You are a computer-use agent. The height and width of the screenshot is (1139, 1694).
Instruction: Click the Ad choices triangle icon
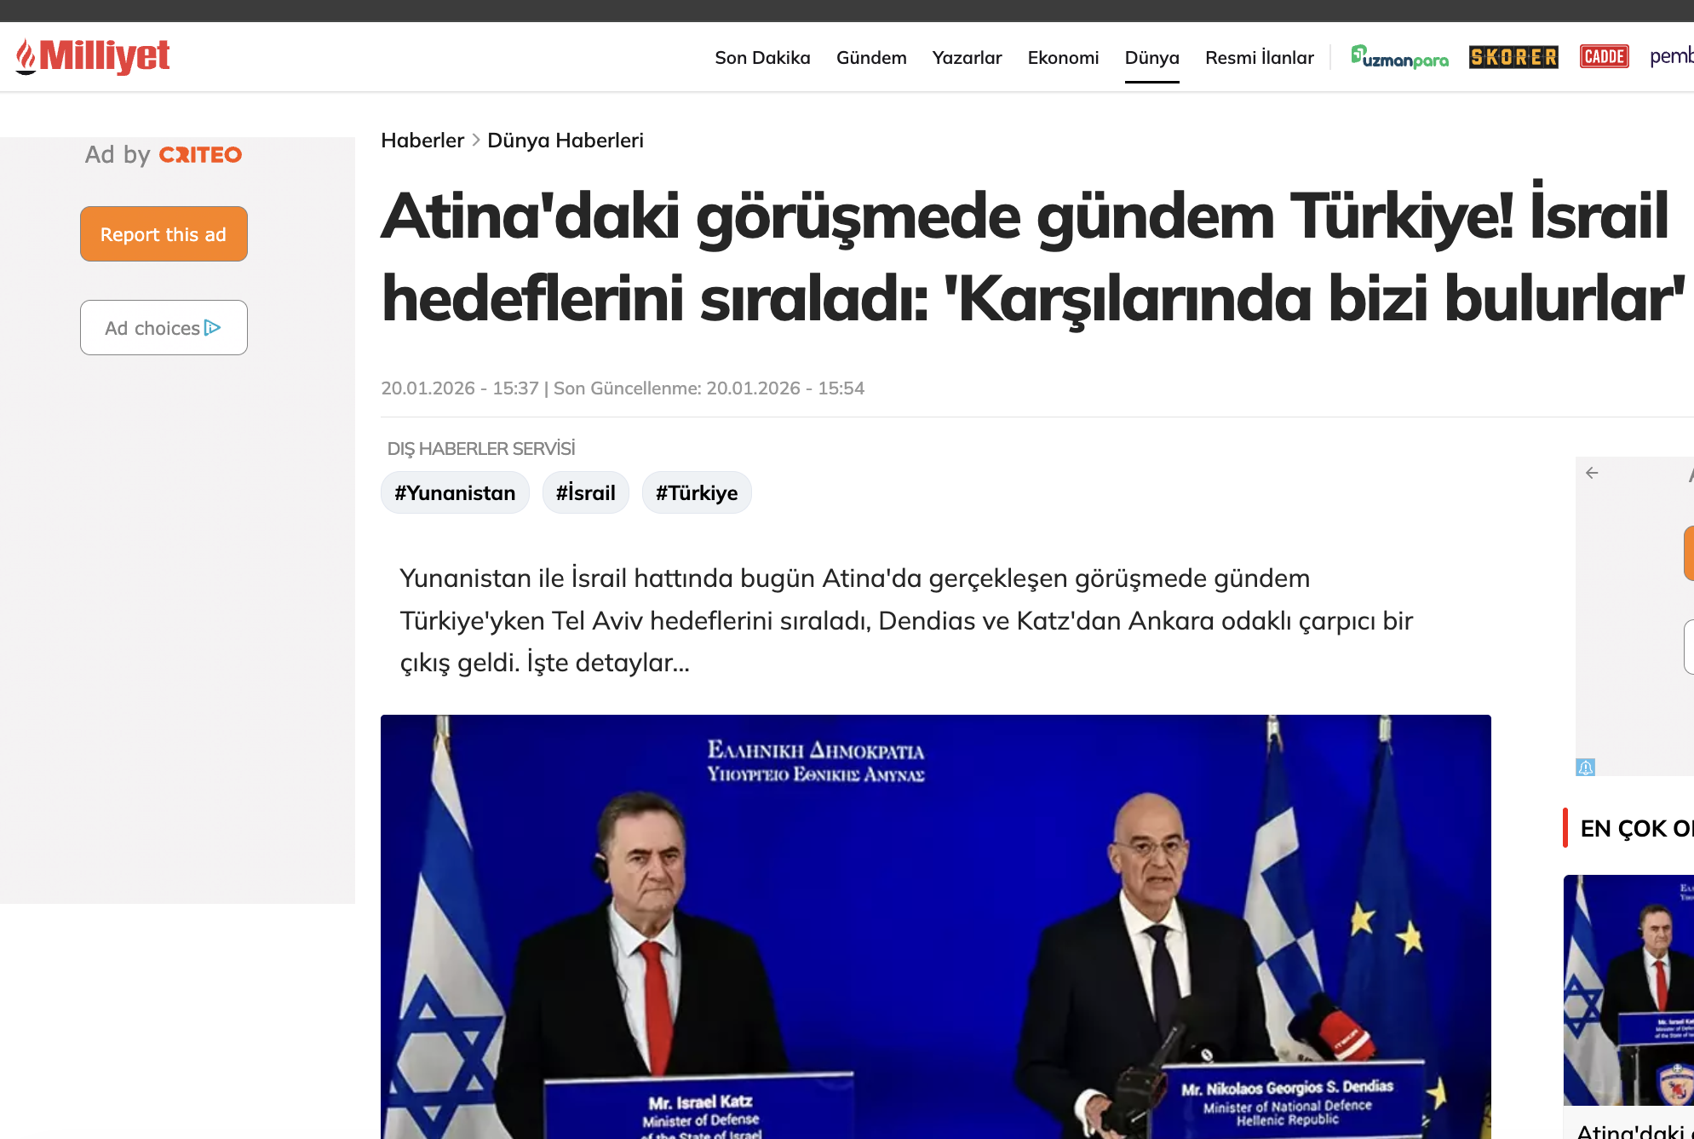point(213,328)
